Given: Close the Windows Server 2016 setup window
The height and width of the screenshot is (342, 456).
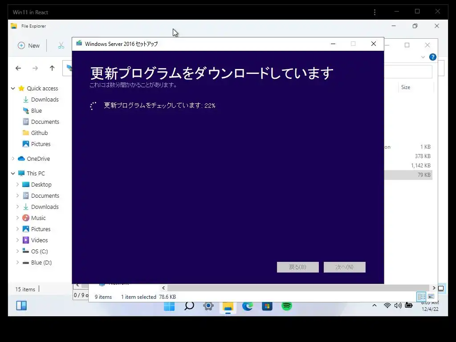Looking at the screenshot, I should tap(374, 44).
